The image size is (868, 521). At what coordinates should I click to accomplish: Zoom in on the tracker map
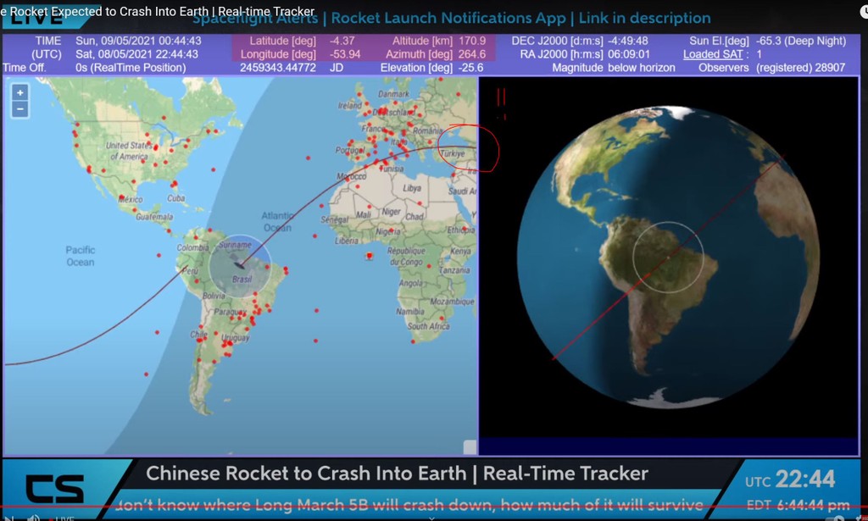click(20, 92)
